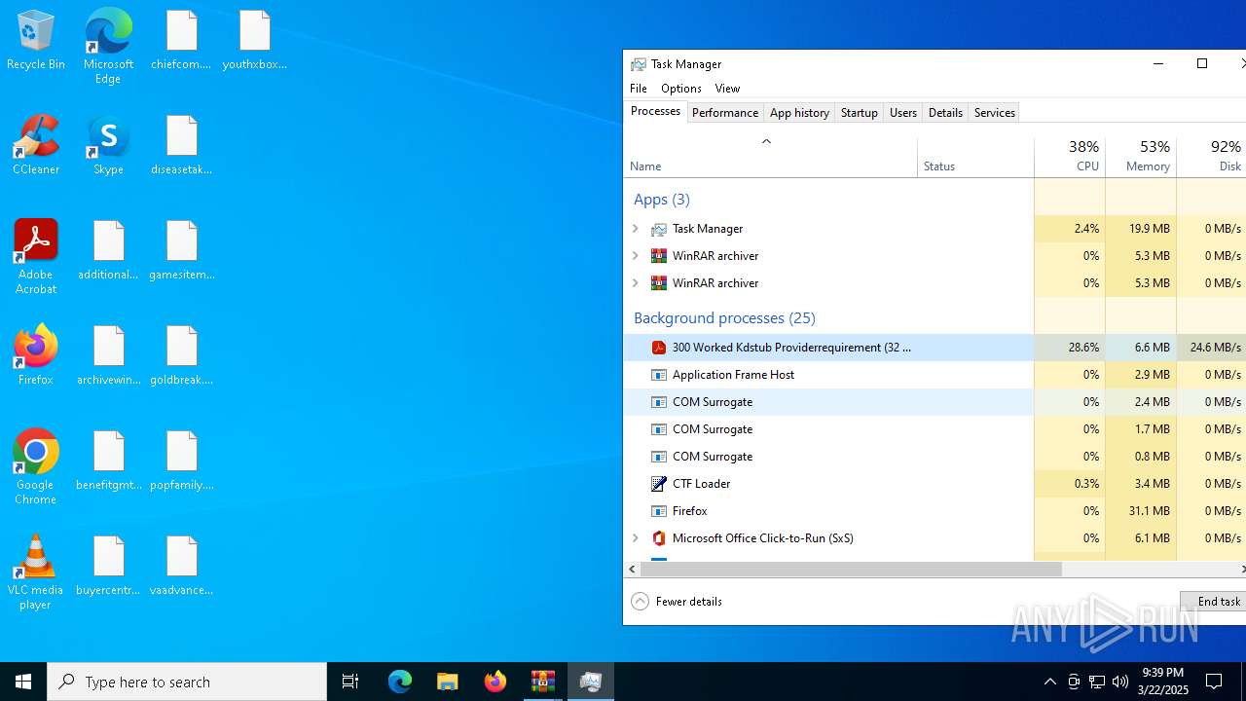This screenshot has height=701, width=1246.
Task: Select the CTF Loader process
Action: (934, 484)
